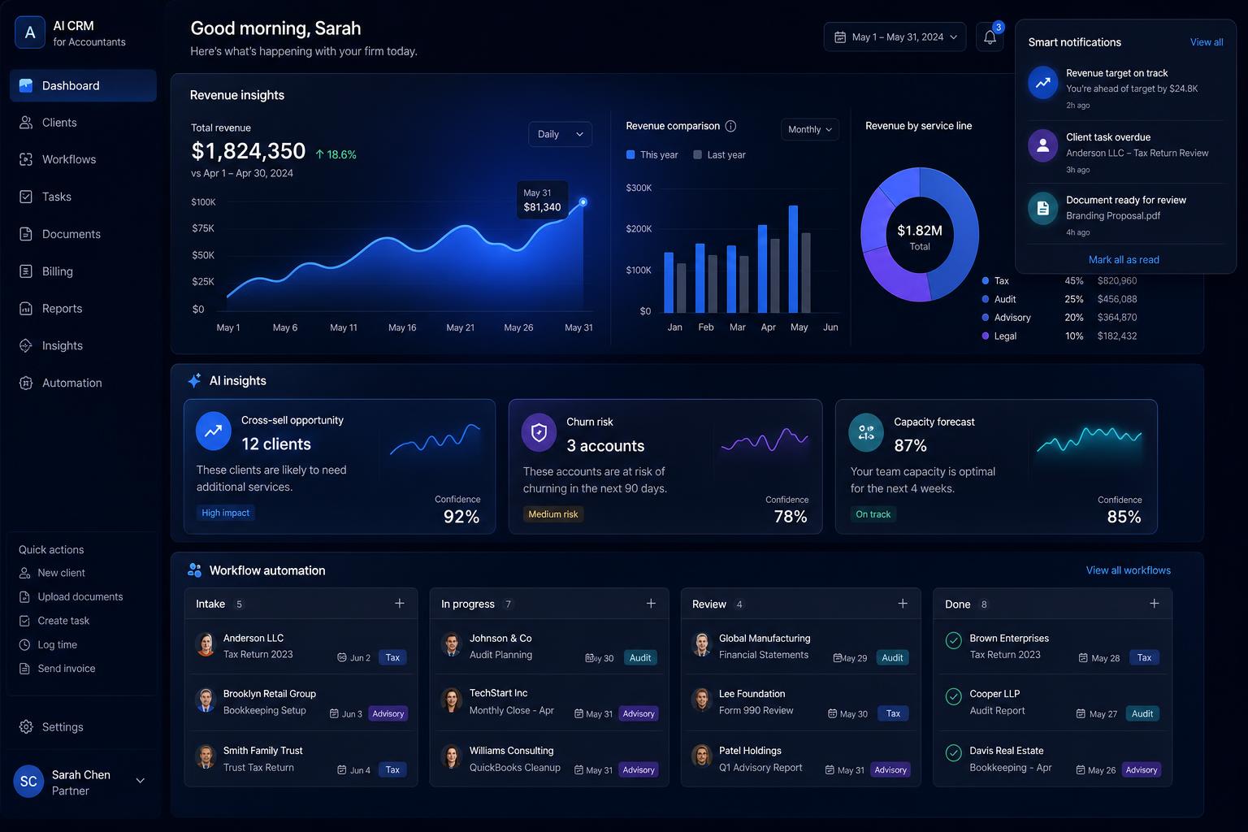Open the Anderson LLC intake card
Viewport: 1248px width, 832px height.
click(301, 647)
